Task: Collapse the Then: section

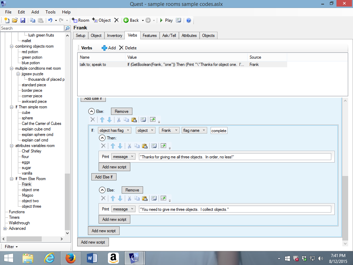Action: click(x=102, y=138)
